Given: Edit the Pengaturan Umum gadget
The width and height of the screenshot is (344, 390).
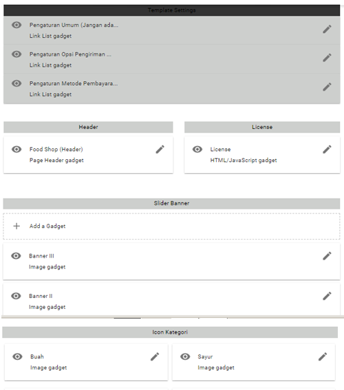Looking at the screenshot, I should [327, 29].
